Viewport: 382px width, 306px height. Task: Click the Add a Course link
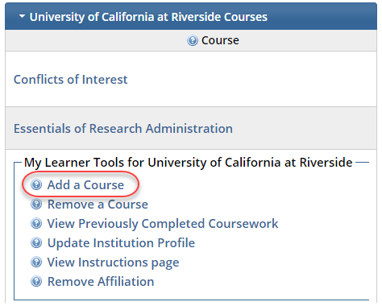[85, 185]
